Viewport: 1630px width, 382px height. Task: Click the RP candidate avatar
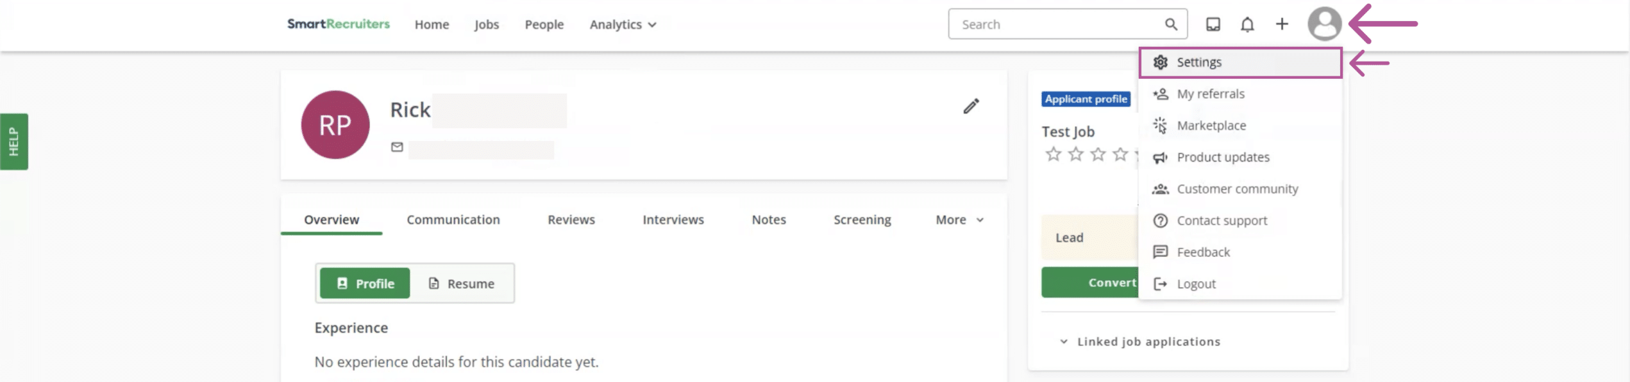tap(335, 125)
